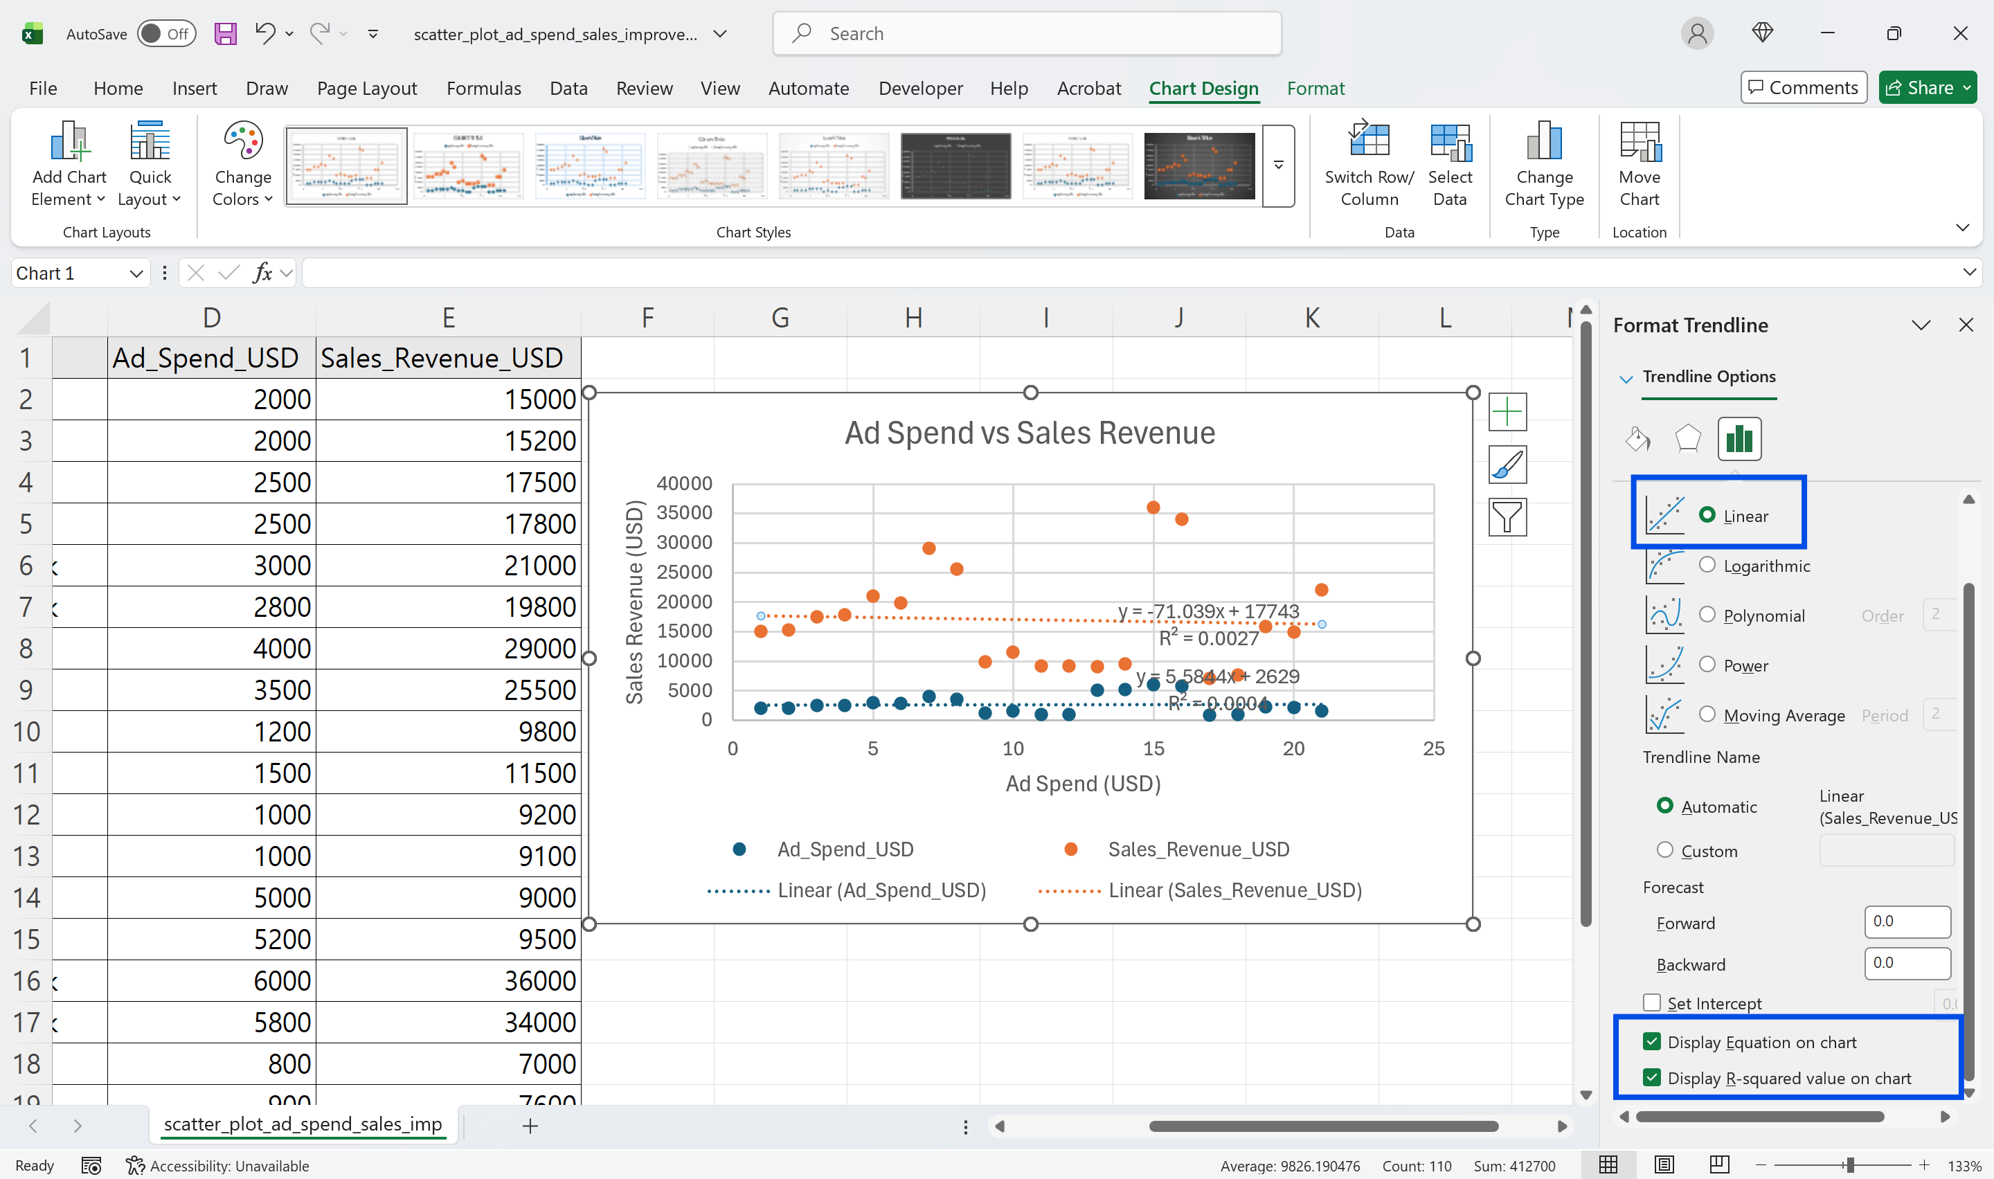Select the Fill & Line paint bucket tab
Image resolution: width=1994 pixels, height=1179 pixels.
[1638, 438]
